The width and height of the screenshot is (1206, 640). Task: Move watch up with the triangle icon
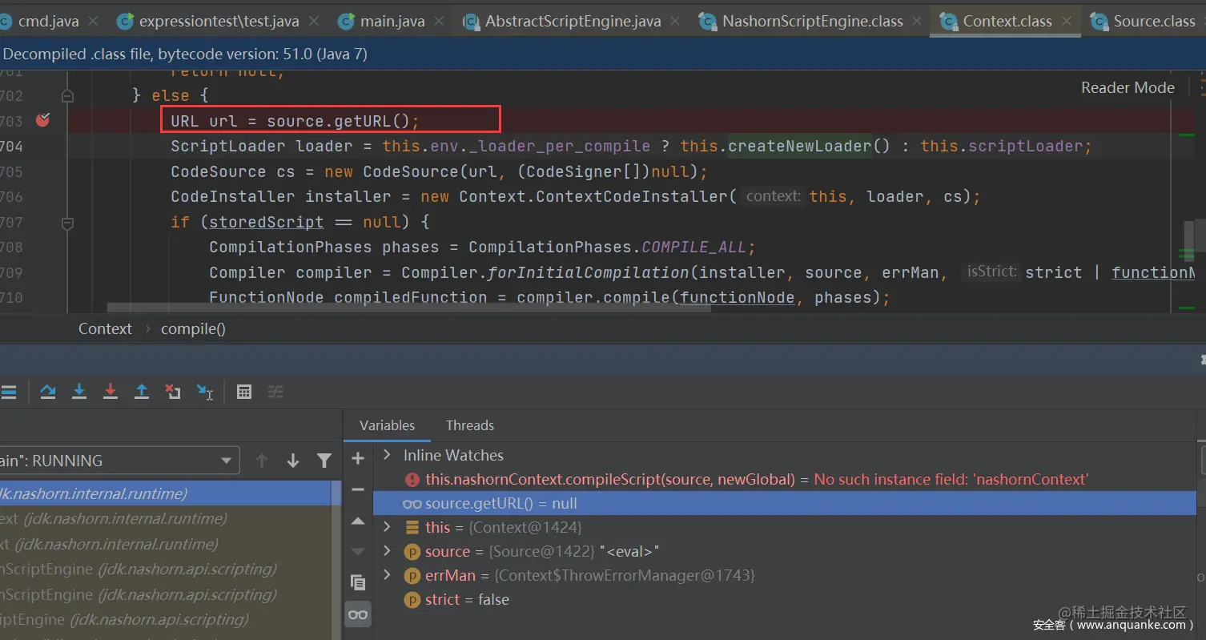(x=358, y=521)
